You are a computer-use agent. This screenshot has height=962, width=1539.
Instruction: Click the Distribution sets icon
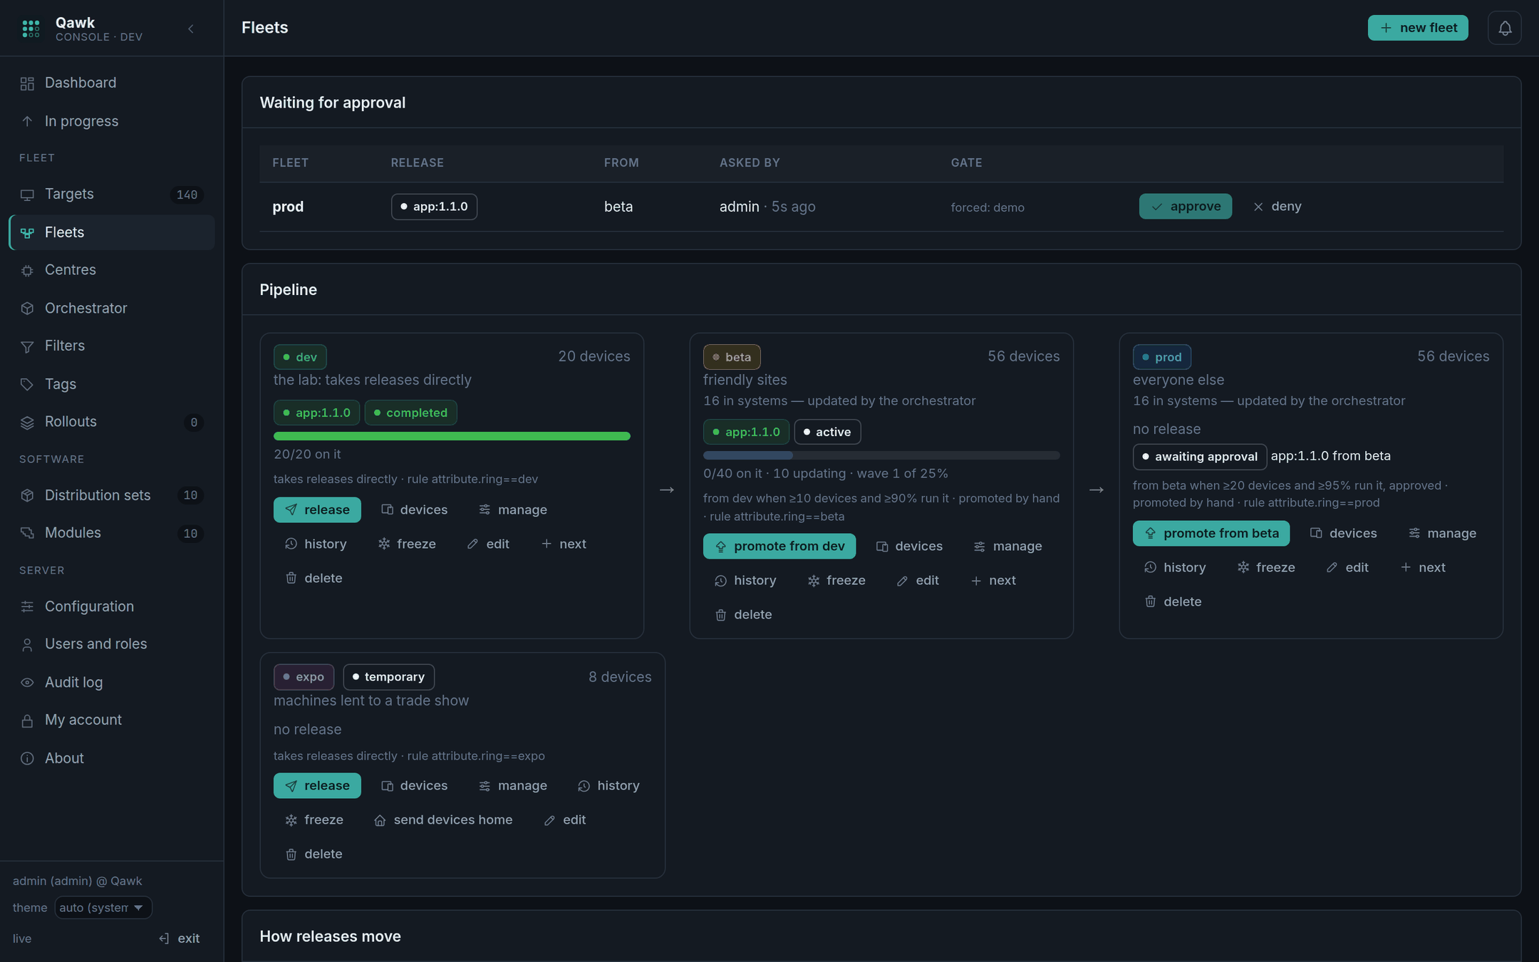click(27, 495)
